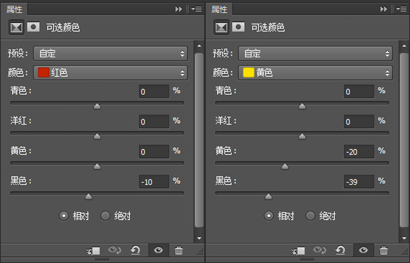
Task: Click the 黑色 value field showing -10
Action: coord(154,182)
